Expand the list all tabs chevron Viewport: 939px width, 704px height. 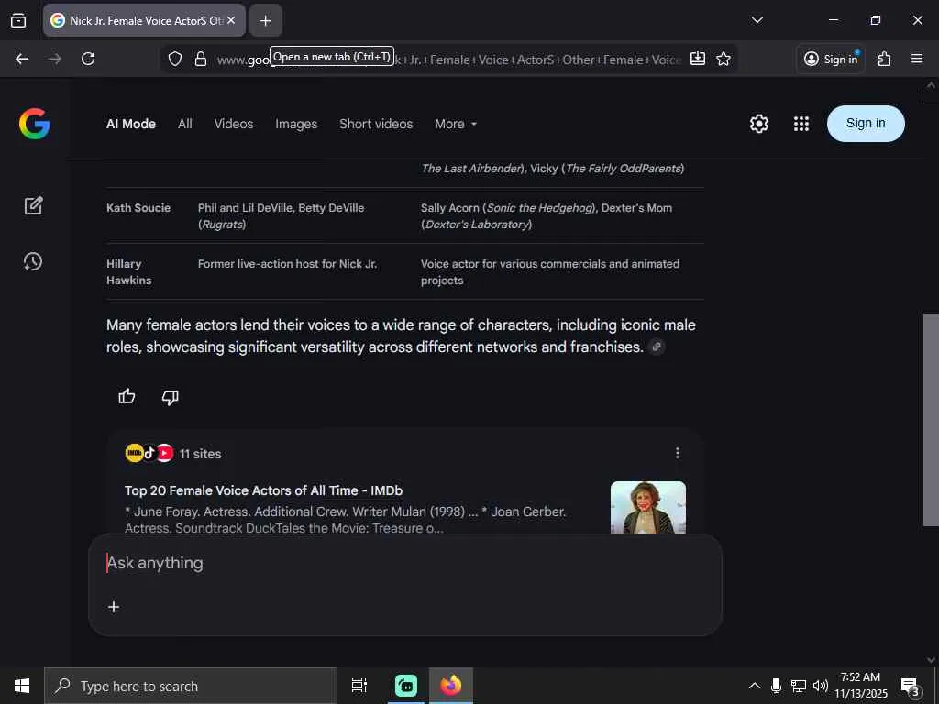(757, 20)
